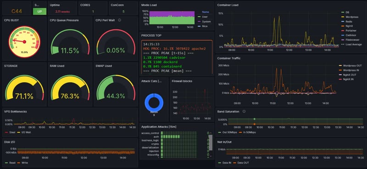Open the Net In/Out panel title menu
Viewport: 367px width, 169px height.
point(225,142)
